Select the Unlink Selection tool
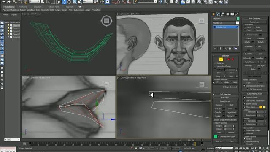The image size is (270, 152). (x=20, y=2)
